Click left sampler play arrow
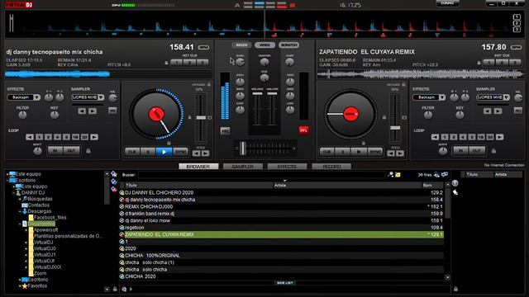529x297 pixels. point(93,111)
